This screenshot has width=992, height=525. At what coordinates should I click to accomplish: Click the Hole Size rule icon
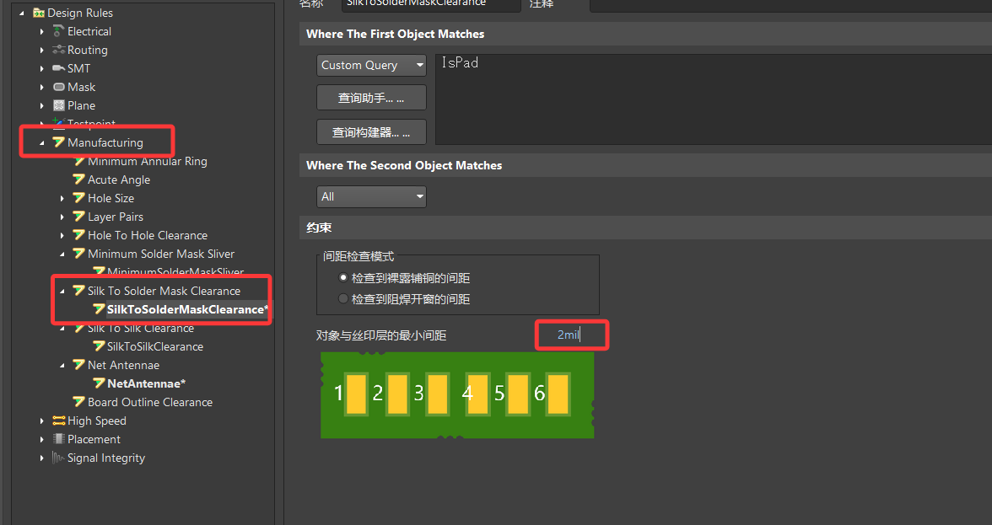79,198
